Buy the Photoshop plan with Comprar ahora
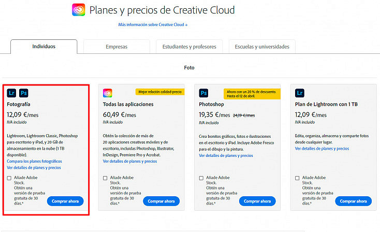Screen dimensions: 380x232 (x=257, y=201)
